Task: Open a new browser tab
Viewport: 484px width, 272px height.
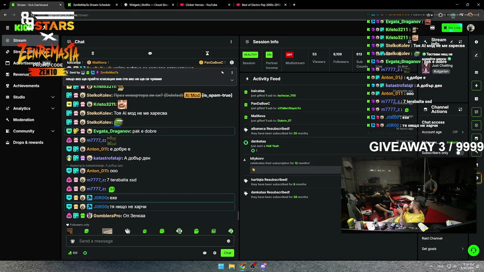Action: [294, 5]
